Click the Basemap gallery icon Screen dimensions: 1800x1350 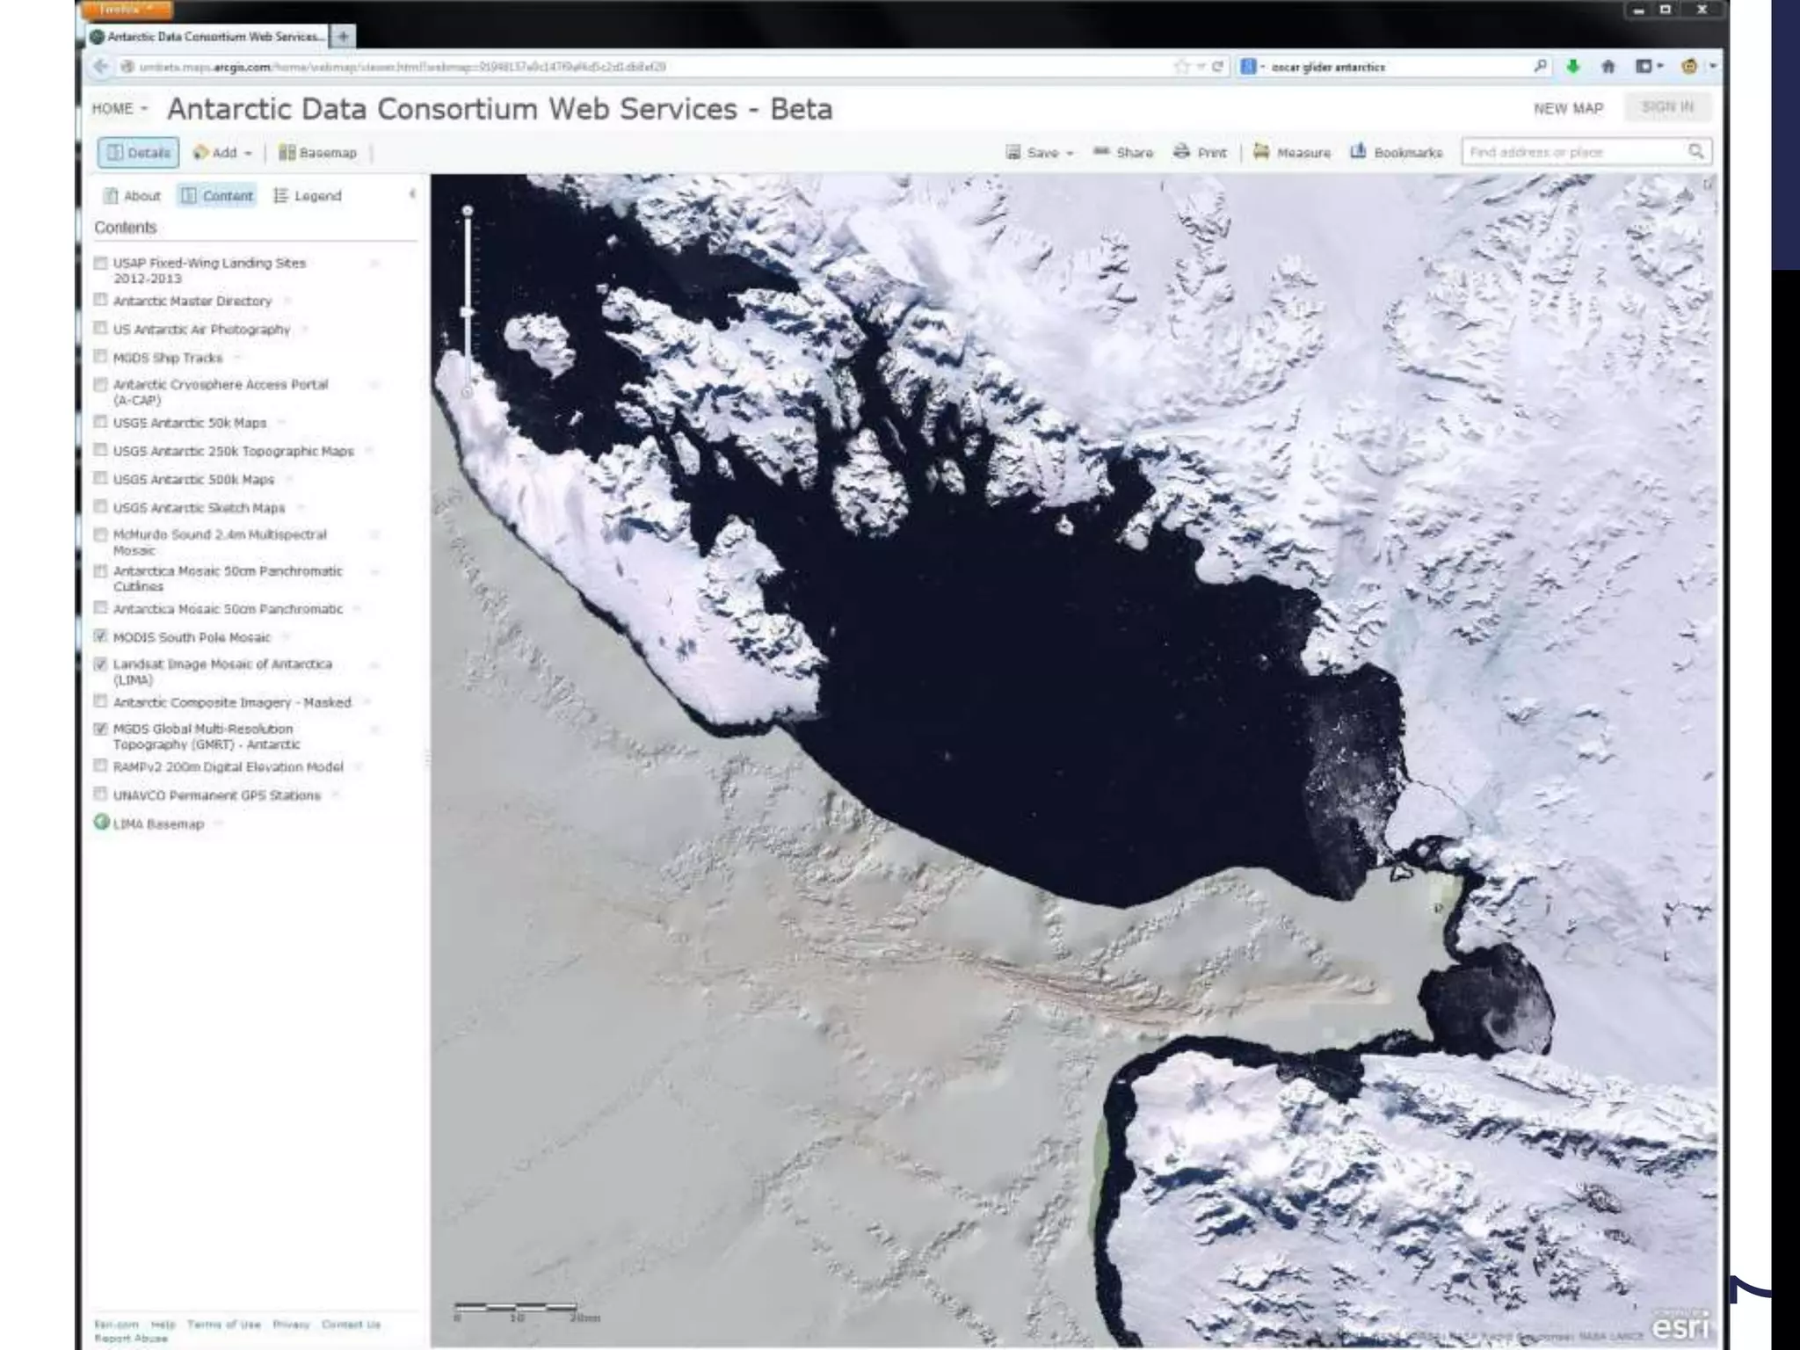[x=287, y=153]
